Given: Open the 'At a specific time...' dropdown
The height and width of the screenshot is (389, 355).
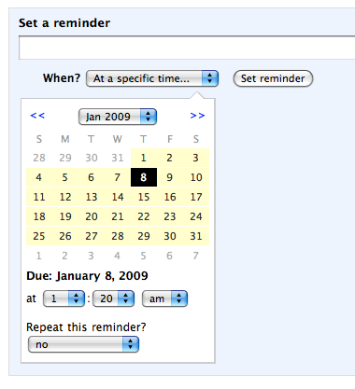Looking at the screenshot, I should [x=152, y=78].
